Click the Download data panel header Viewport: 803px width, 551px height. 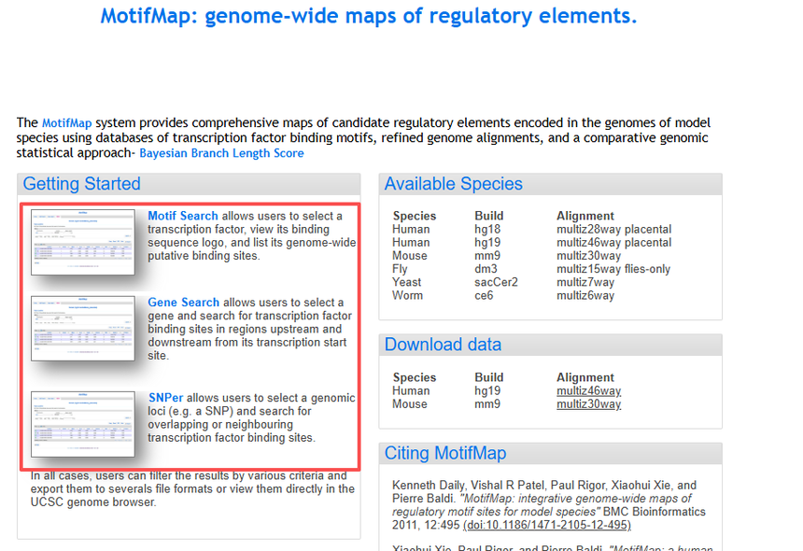tap(551, 345)
